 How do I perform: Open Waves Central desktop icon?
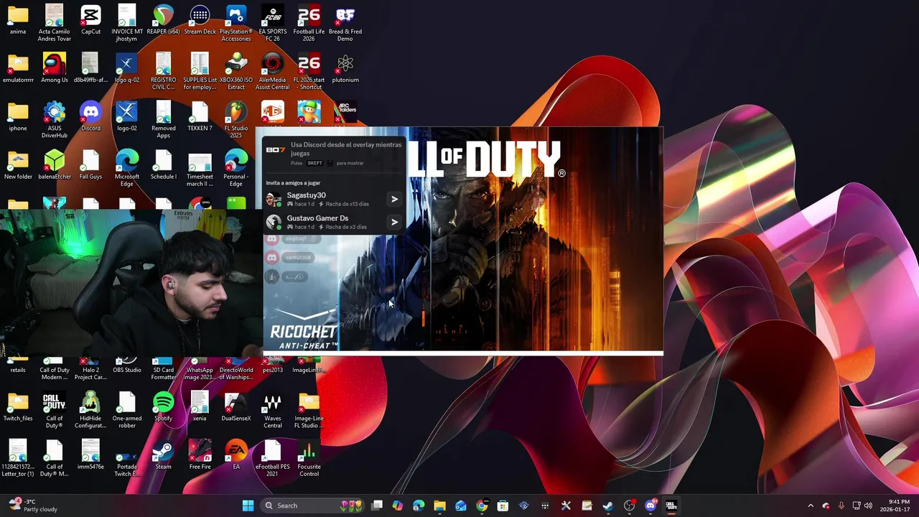click(x=273, y=410)
